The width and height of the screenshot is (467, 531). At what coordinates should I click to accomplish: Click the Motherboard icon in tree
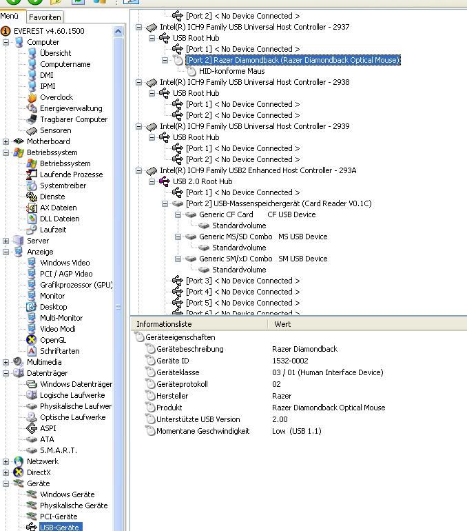19,141
